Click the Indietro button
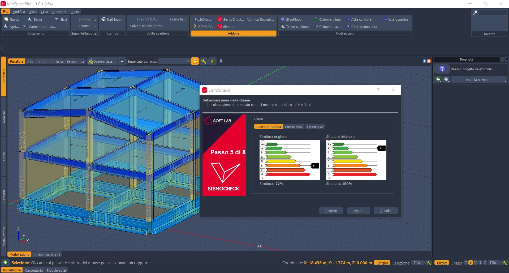This screenshot has height=273, width=509. click(331, 211)
